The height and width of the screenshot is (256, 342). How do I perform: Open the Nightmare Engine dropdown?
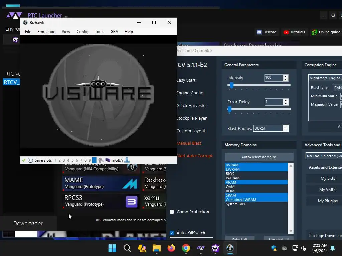pyautogui.click(x=325, y=78)
